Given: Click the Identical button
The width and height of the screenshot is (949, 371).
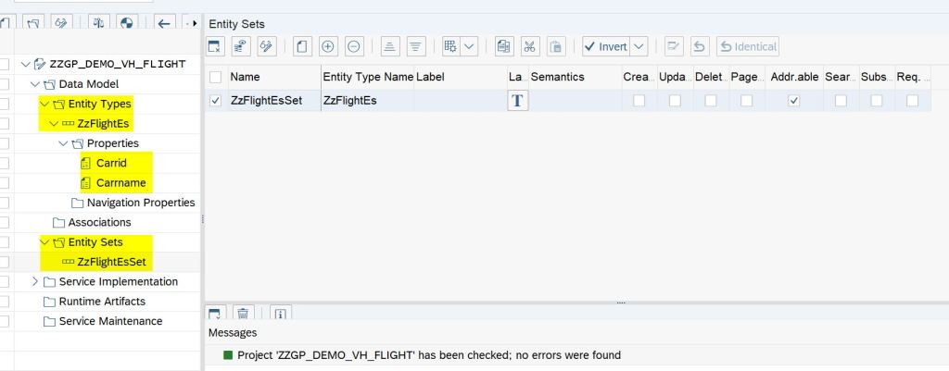Looking at the screenshot, I should coord(748,46).
